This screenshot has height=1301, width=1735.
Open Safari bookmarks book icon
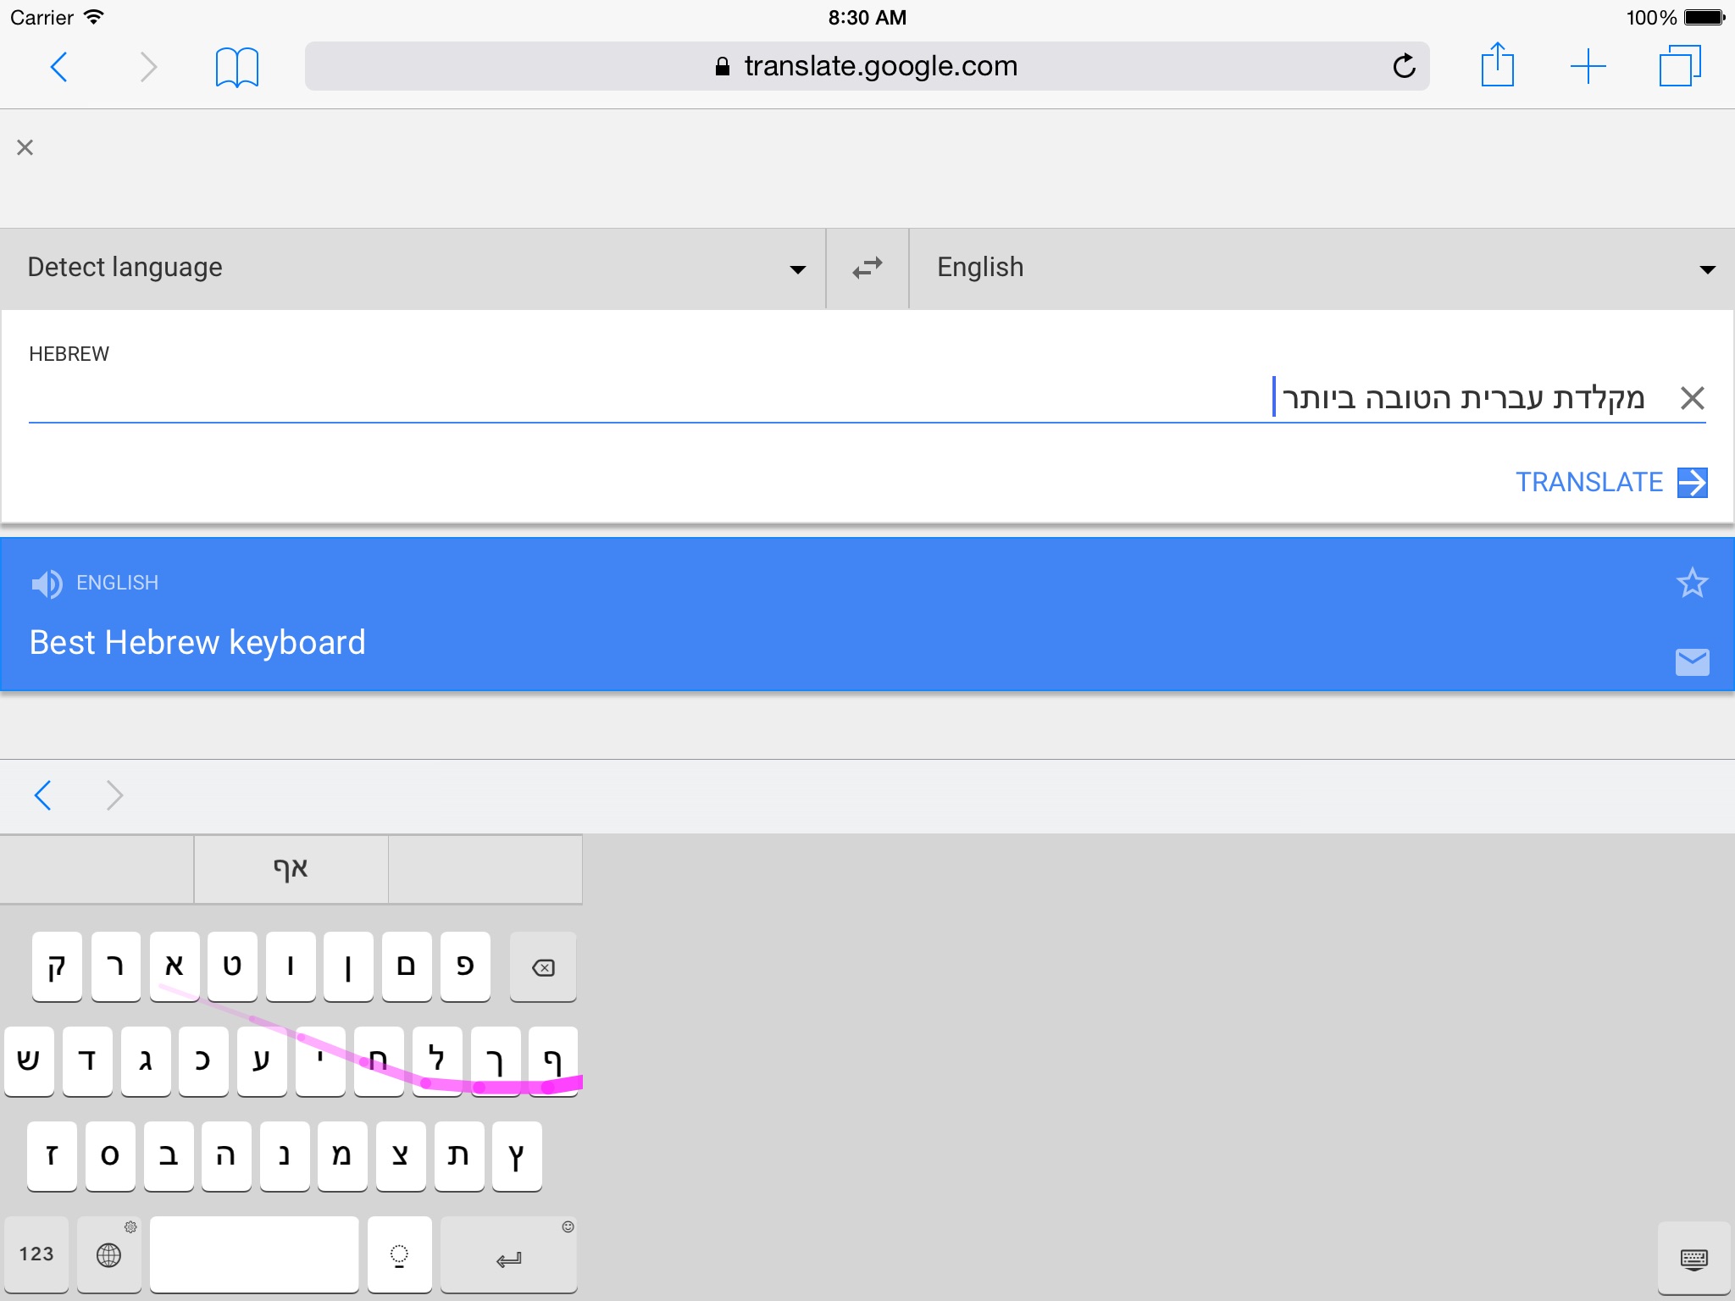(x=236, y=66)
